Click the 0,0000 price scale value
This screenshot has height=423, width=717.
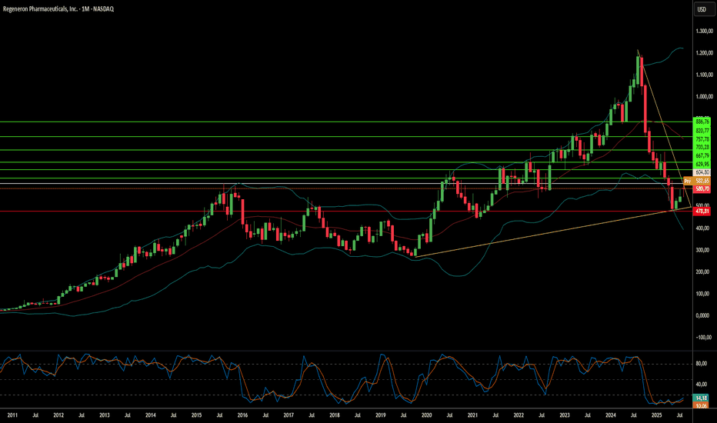click(x=703, y=315)
